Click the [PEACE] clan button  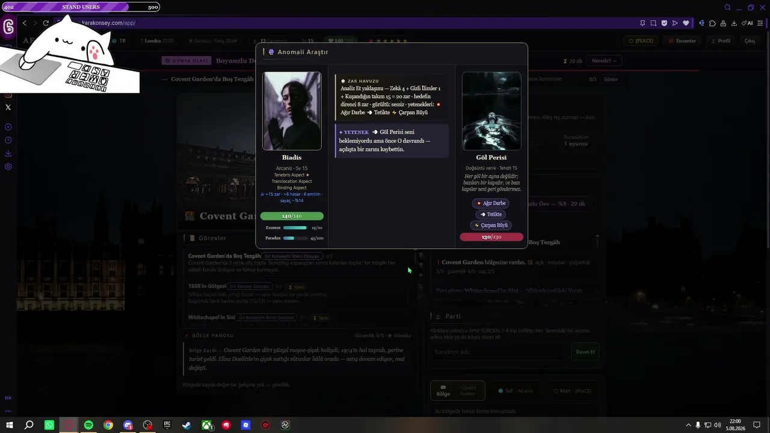[x=641, y=41]
